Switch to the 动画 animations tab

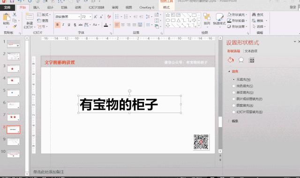78,7
